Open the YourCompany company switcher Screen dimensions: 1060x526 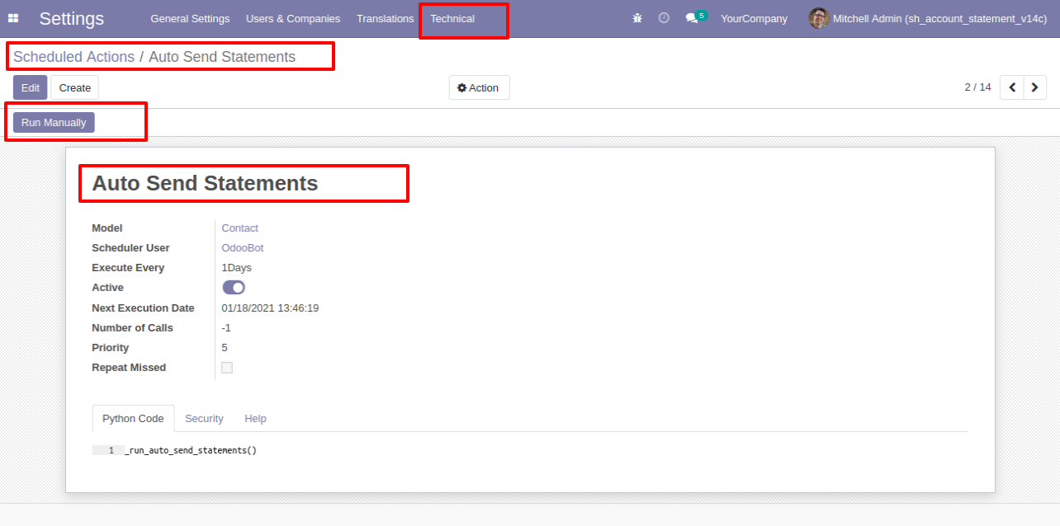tap(754, 18)
